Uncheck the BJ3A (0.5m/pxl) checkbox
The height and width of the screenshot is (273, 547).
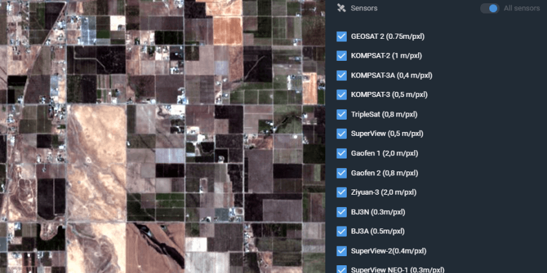pyautogui.click(x=342, y=231)
